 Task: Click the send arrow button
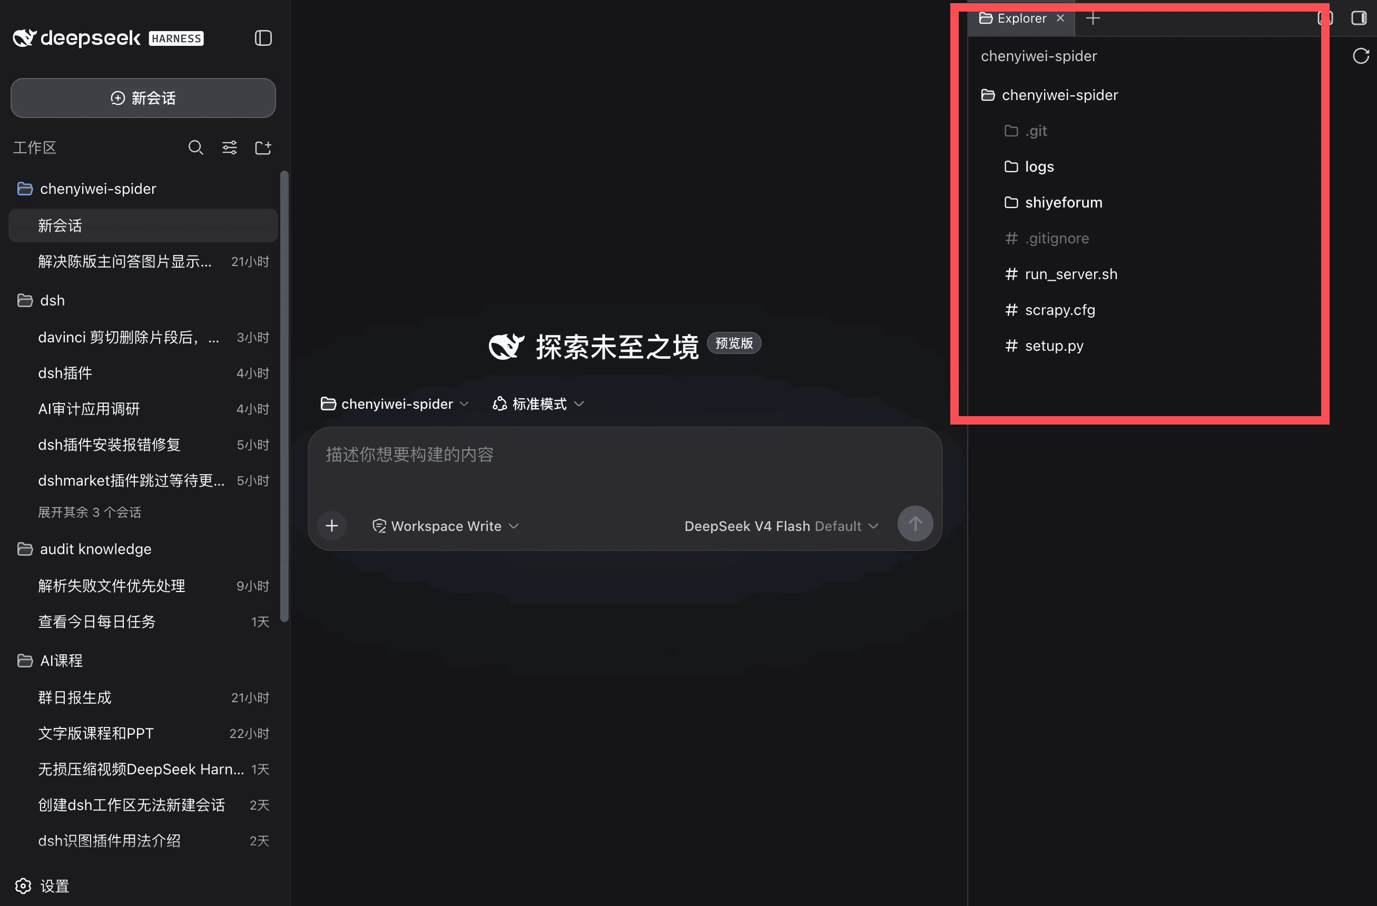[x=916, y=524]
